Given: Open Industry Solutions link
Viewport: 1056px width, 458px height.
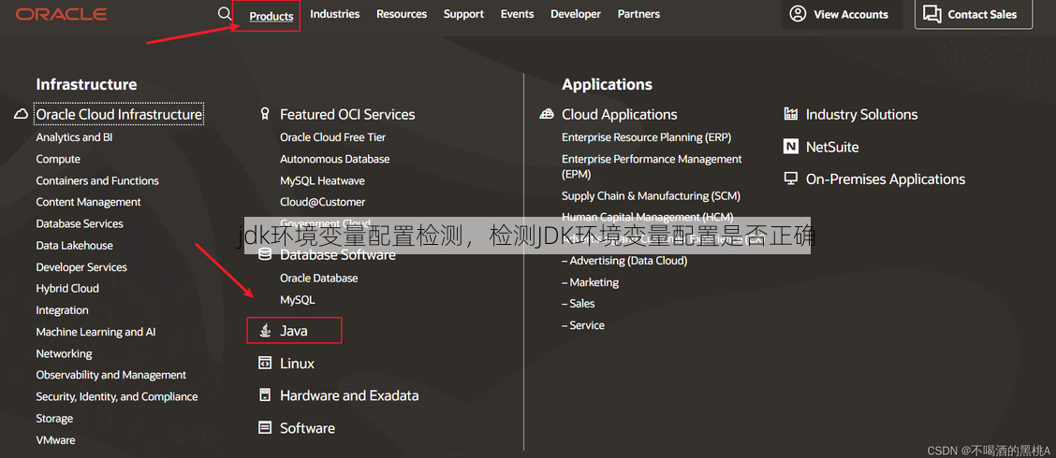Looking at the screenshot, I should [861, 114].
